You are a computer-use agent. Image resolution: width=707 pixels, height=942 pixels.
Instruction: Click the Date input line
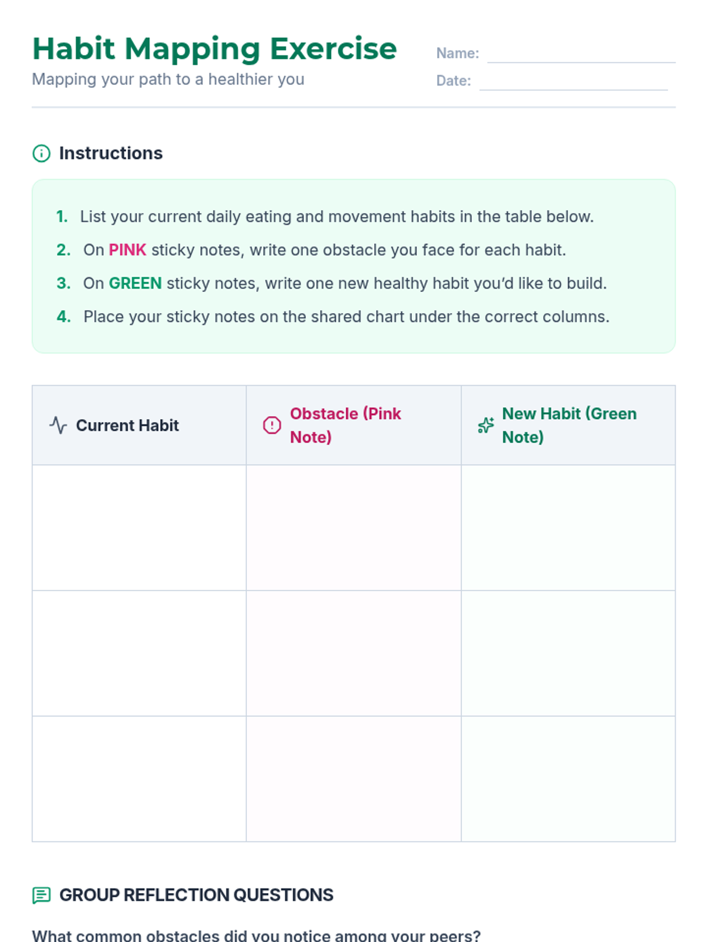pos(573,82)
